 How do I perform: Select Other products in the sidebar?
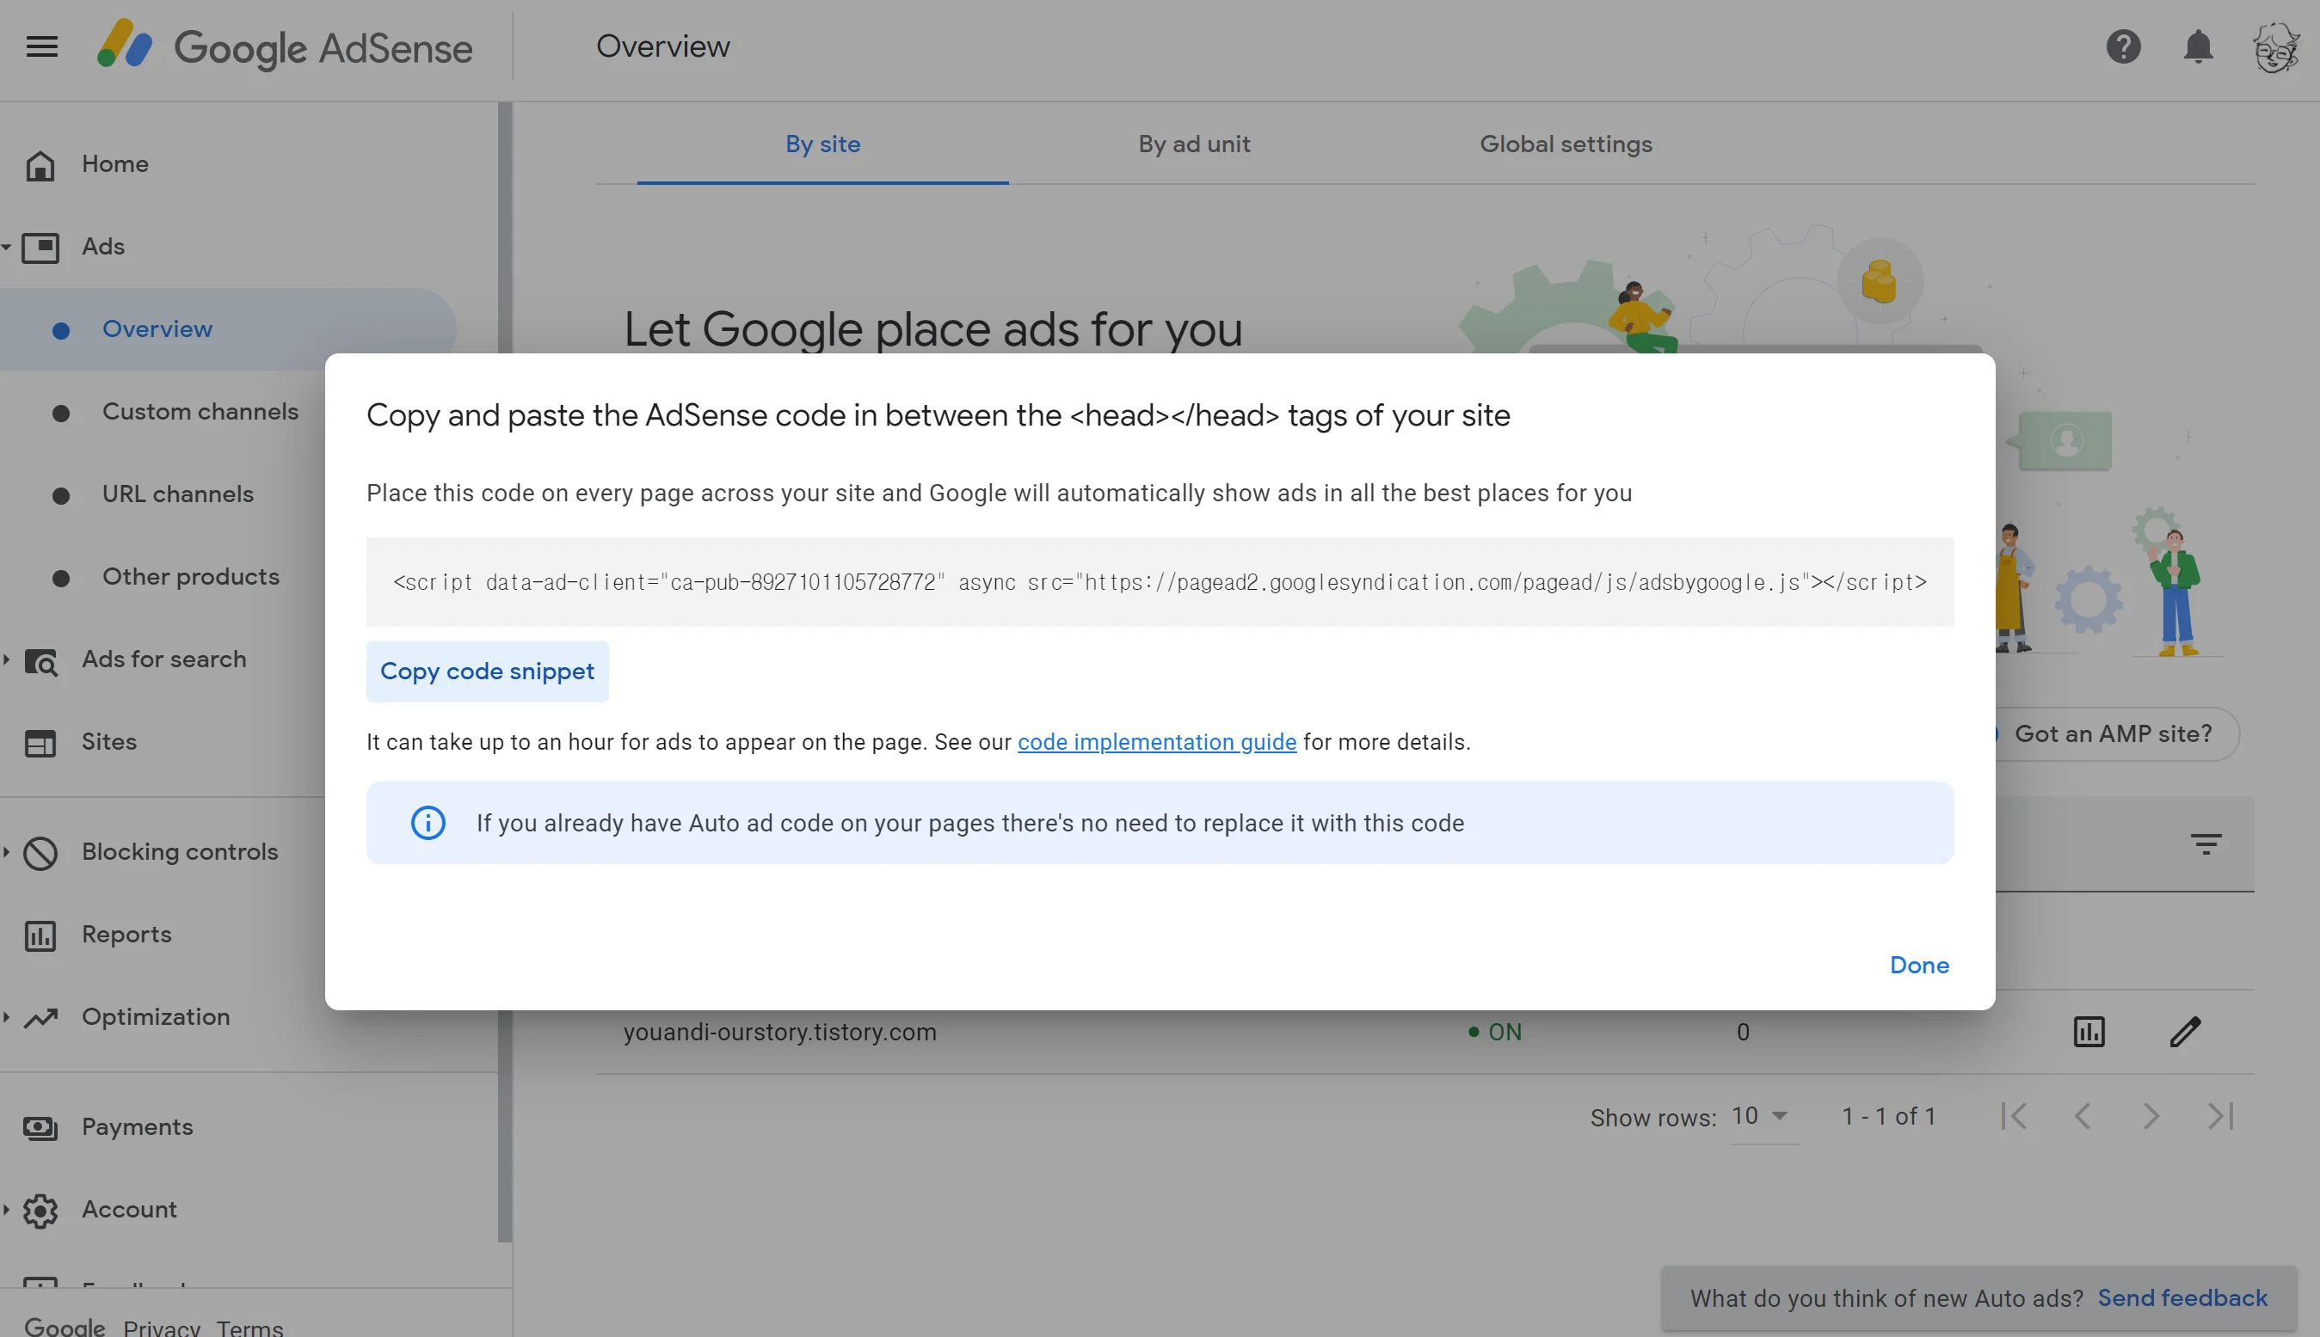coord(191,577)
